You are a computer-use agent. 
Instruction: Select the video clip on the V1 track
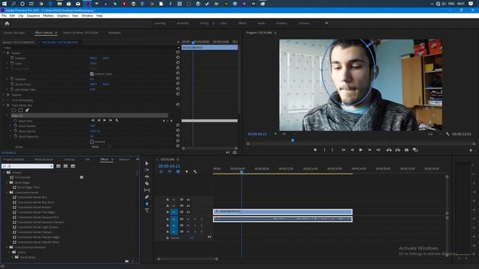click(283, 211)
